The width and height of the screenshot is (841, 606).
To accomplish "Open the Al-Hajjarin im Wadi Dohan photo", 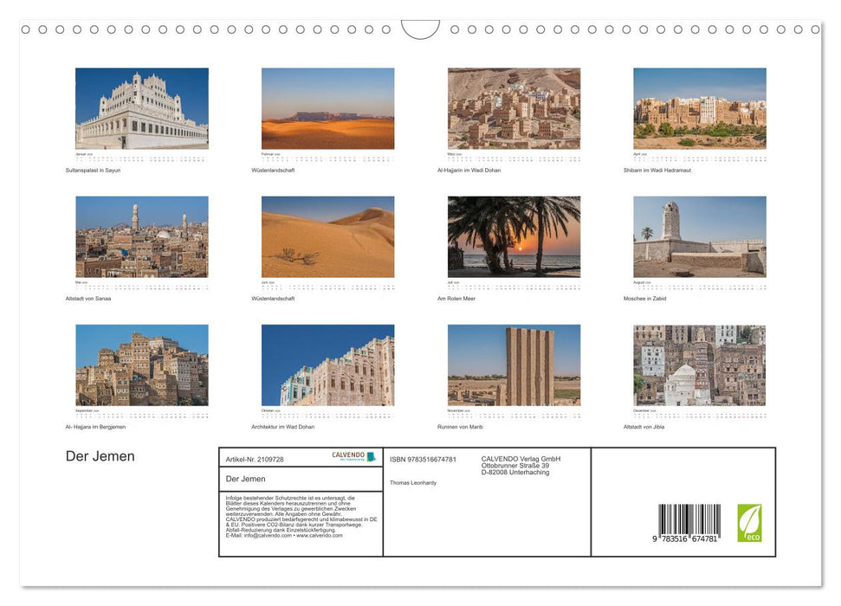I will tap(514, 108).
